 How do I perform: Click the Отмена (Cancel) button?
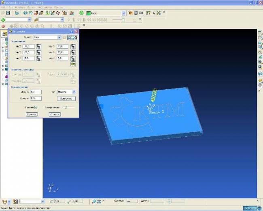(55, 114)
